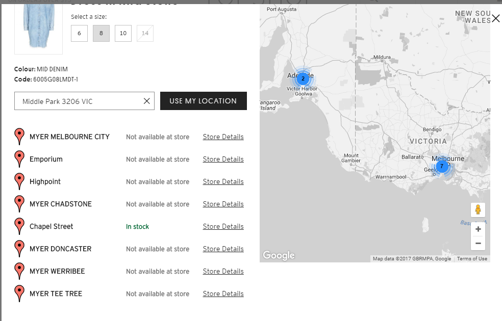Click the Chapel Street store name
This screenshot has height=321, width=502.
[51, 226]
